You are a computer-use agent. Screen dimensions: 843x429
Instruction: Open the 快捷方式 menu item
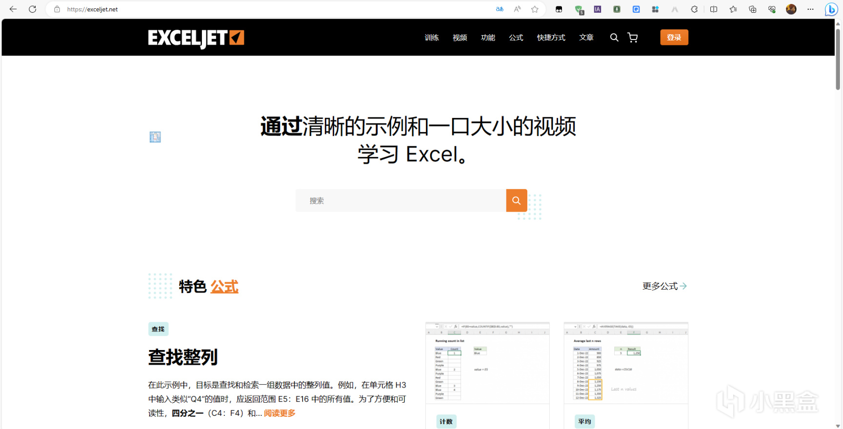point(551,38)
